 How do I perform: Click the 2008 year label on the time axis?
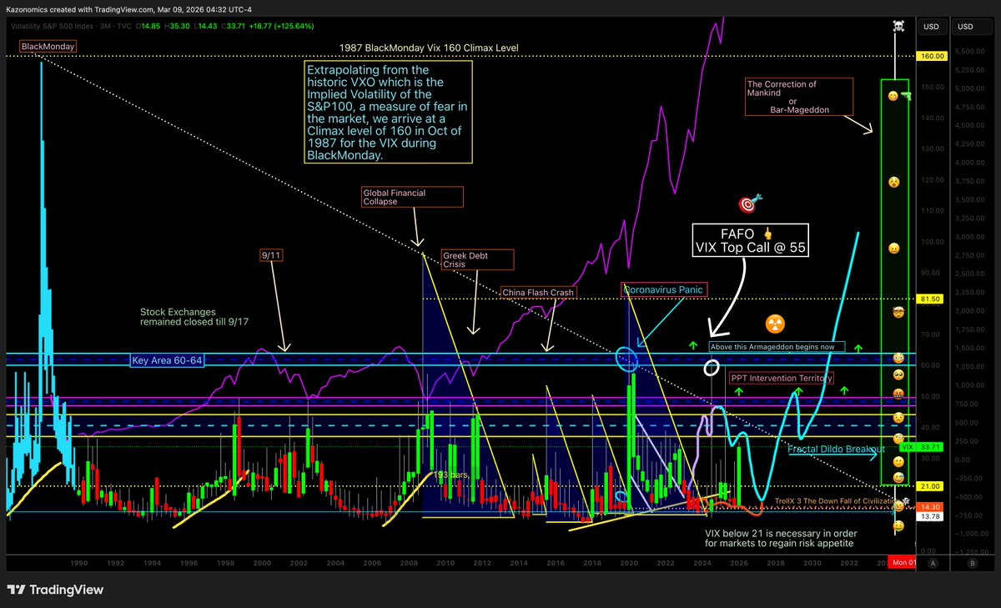point(410,565)
